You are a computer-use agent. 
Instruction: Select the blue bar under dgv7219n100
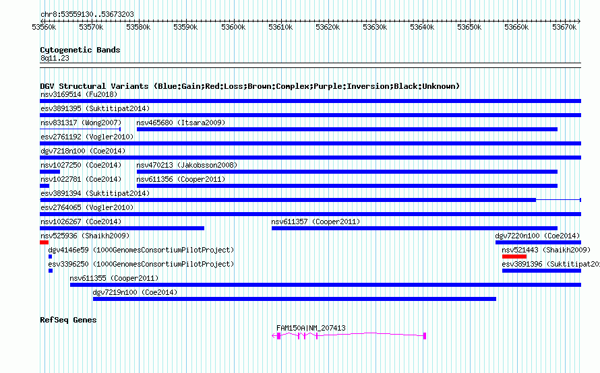(295, 299)
